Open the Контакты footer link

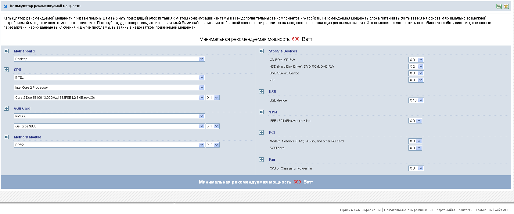pos(465,210)
